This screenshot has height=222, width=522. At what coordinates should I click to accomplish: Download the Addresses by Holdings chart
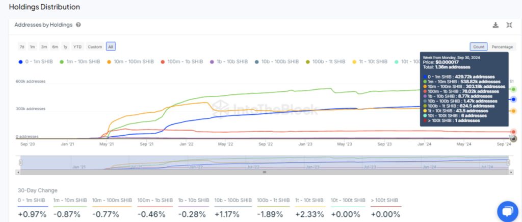495,25
